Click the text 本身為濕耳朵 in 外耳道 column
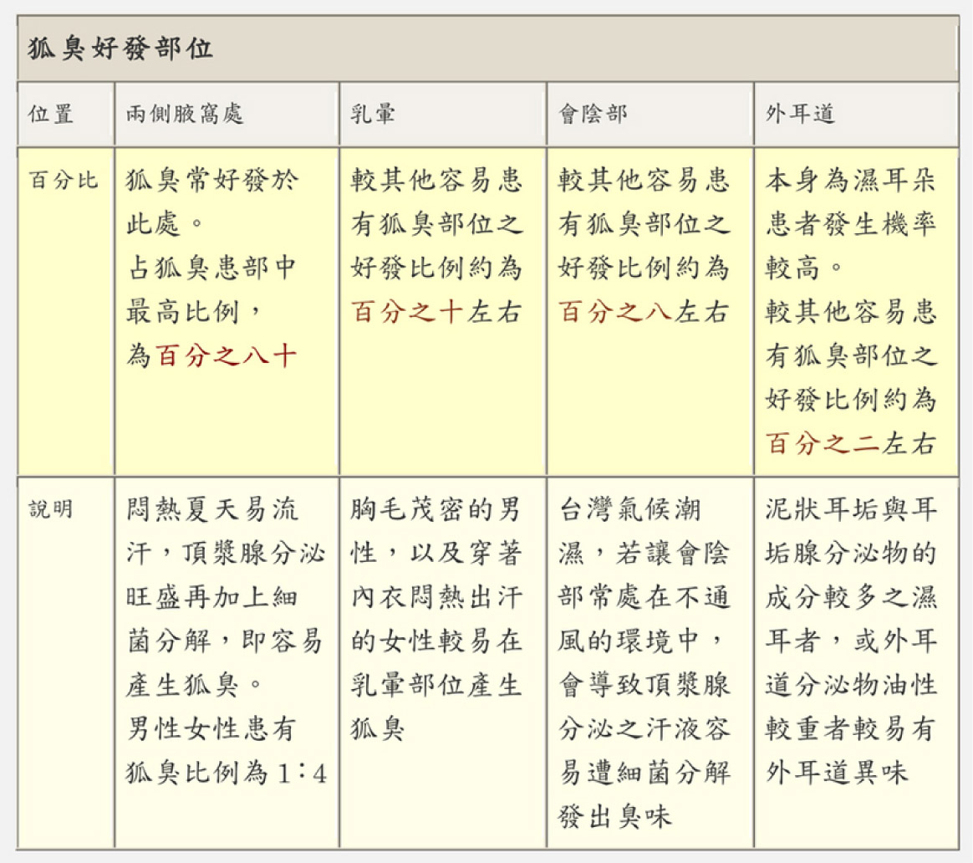 (x=850, y=181)
